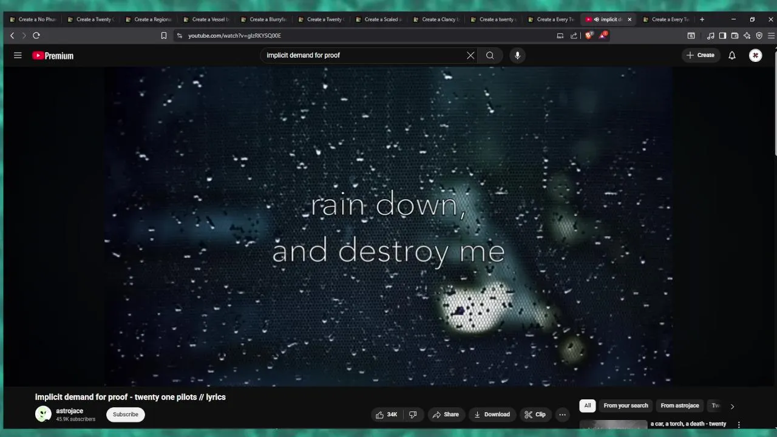Click the address bar URL
This screenshot has height=437, width=777.
[x=234, y=36]
